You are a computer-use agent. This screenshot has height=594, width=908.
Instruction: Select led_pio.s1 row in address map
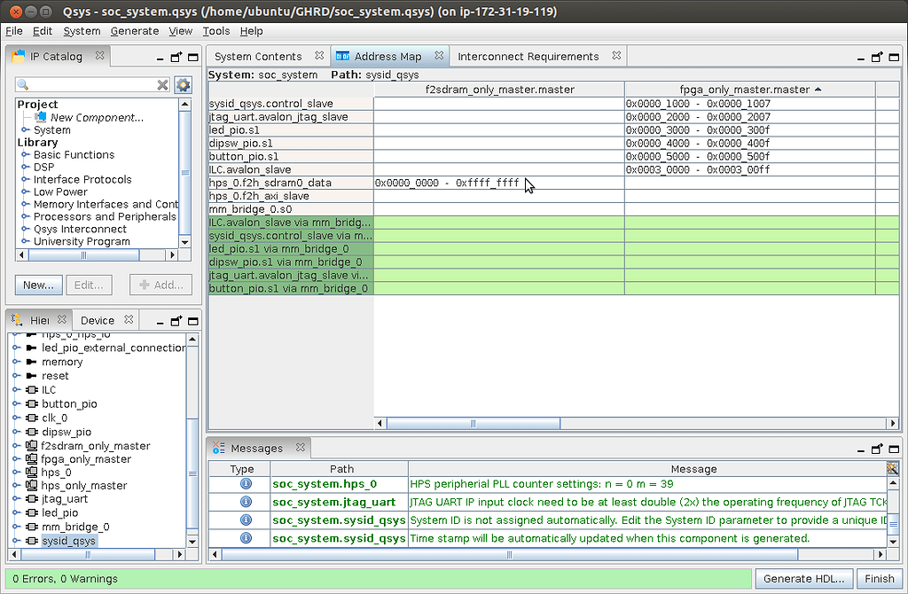coord(291,129)
